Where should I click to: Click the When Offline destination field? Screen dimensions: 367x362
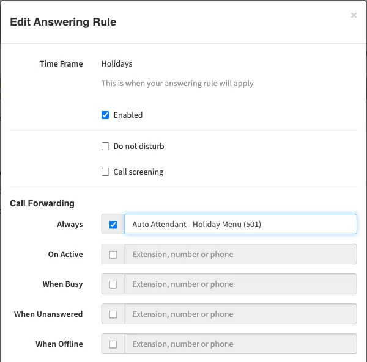(x=240, y=344)
